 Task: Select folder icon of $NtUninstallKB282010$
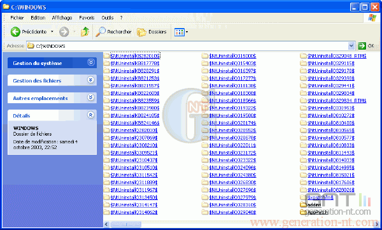tap(107, 56)
